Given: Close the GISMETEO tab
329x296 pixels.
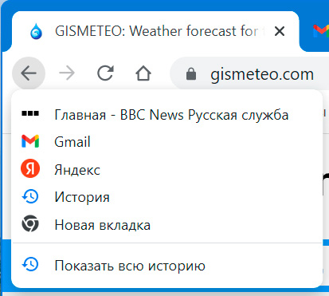Looking at the screenshot, I should tap(280, 31).
